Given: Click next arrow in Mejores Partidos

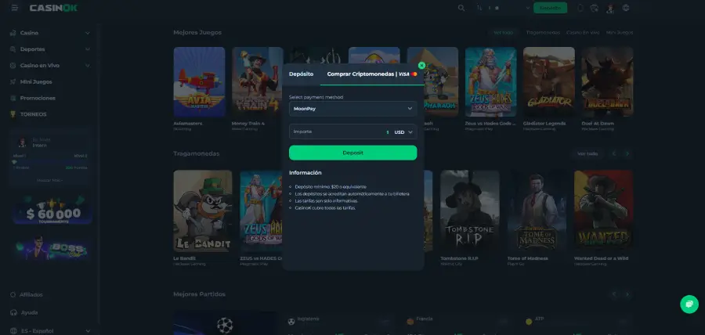Looking at the screenshot, I should click(x=627, y=294).
